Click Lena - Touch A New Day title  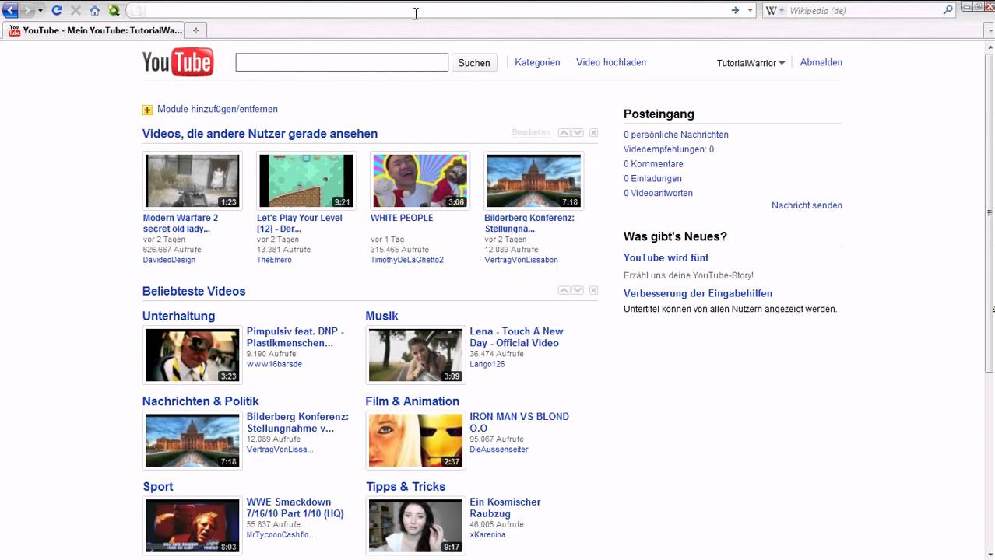[516, 337]
